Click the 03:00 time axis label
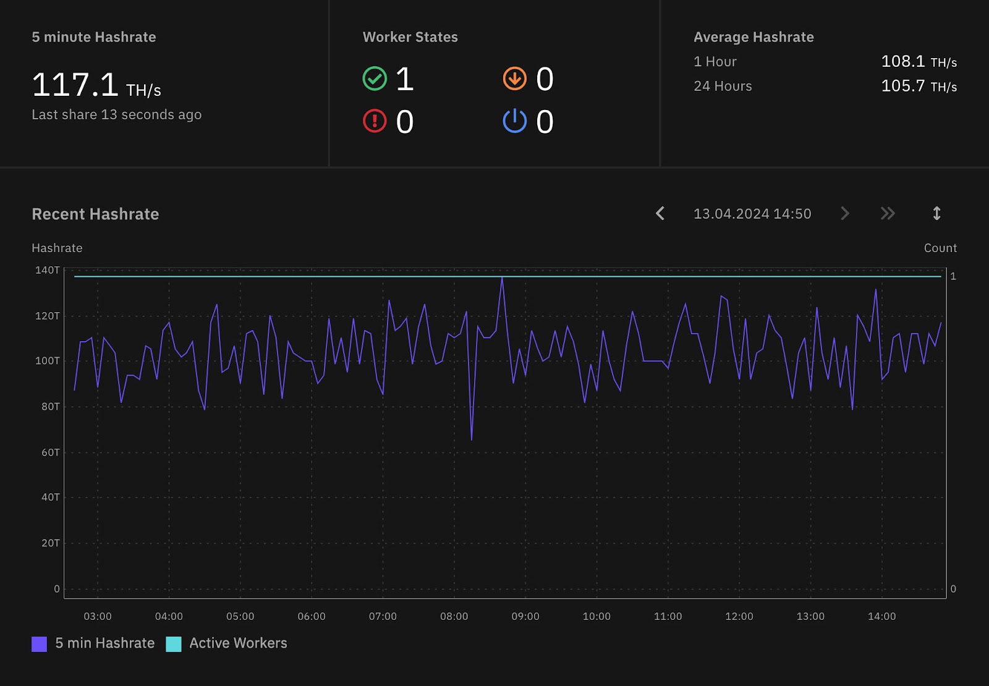The height and width of the screenshot is (686, 989). 98,616
